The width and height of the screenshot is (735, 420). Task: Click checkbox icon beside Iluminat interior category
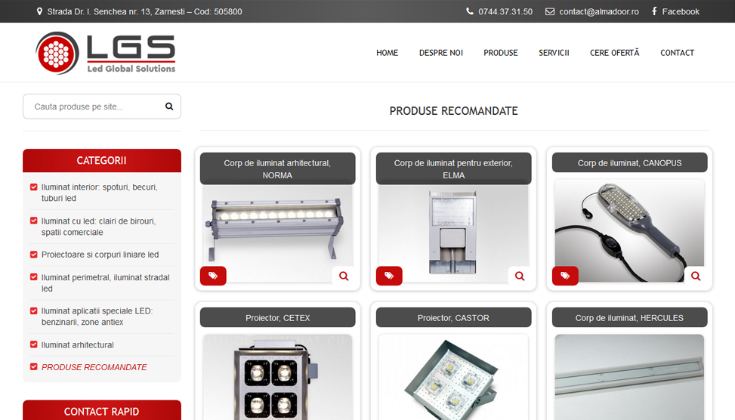(34, 187)
